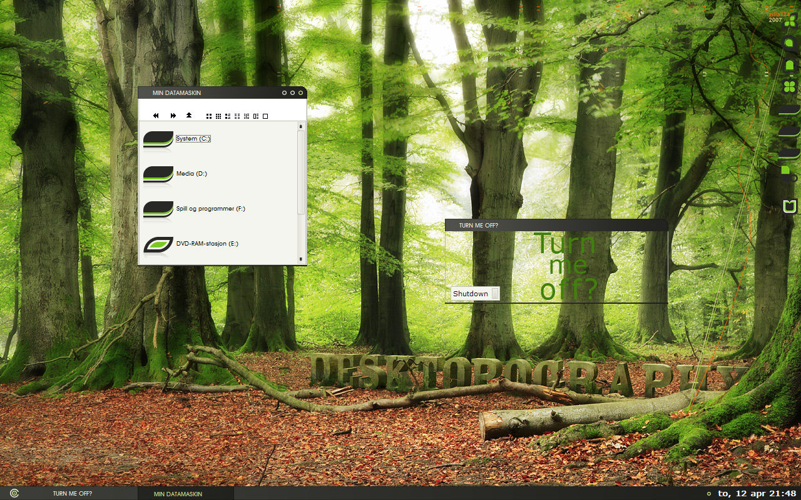This screenshot has width=801, height=500.
Task: Click the first circle button in Min Datamaskin title
Action: tap(284, 93)
